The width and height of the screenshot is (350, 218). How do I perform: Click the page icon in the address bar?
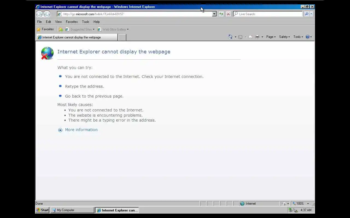point(60,14)
